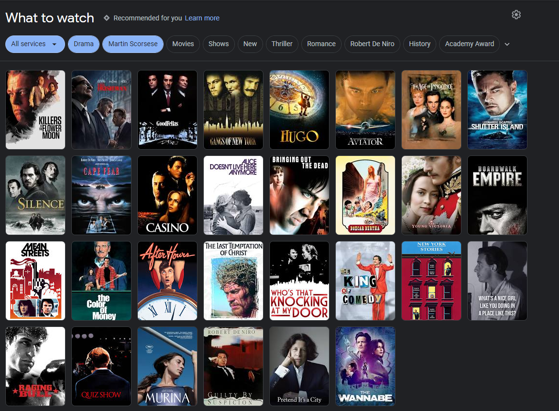Open Gangs of New York poster
559x411 pixels.
(x=233, y=109)
